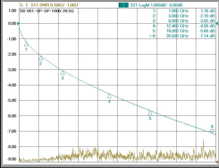The image size is (219, 168).
Task: Click the highlighted Tr 2 trace label
Action: coord(124,5)
